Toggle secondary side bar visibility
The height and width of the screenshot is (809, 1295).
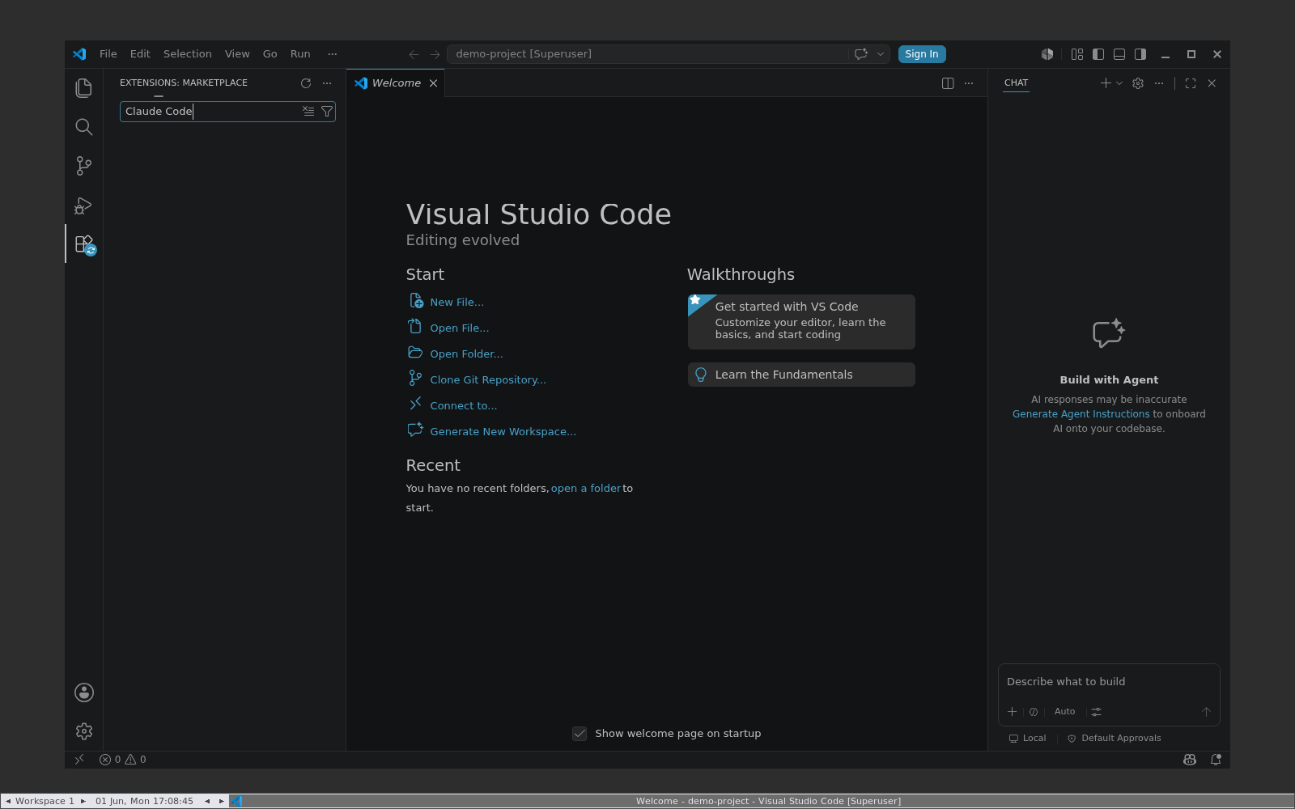(1140, 54)
